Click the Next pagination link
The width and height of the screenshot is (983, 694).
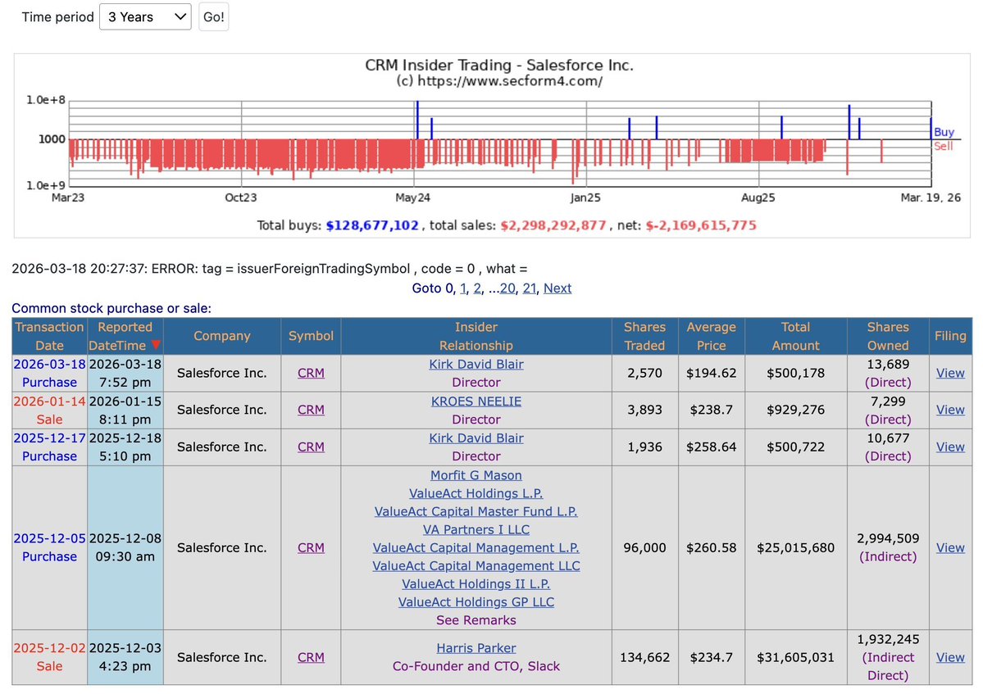click(557, 288)
